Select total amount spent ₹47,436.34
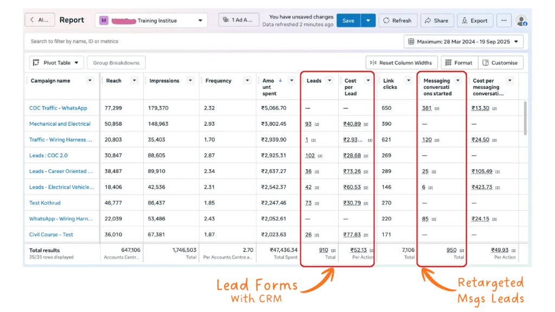This screenshot has height=312, width=555. click(283, 250)
